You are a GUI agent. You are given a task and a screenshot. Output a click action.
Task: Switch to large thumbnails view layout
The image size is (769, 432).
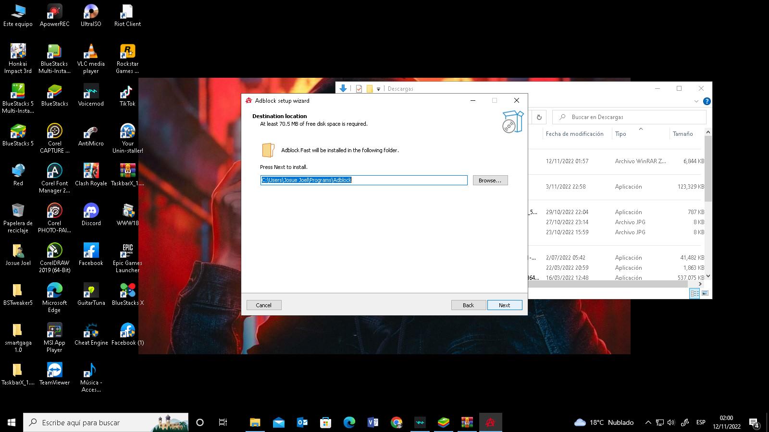[x=705, y=293]
